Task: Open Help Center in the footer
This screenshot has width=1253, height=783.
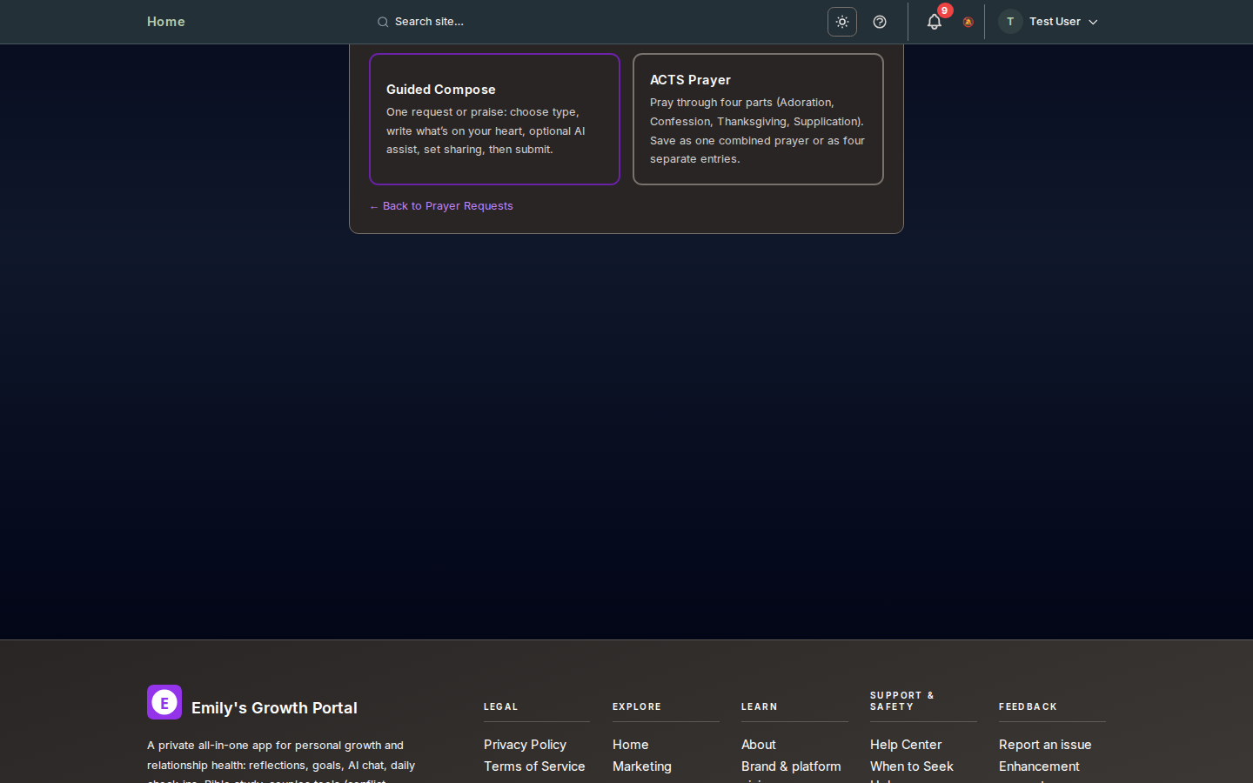Action: [x=905, y=745]
